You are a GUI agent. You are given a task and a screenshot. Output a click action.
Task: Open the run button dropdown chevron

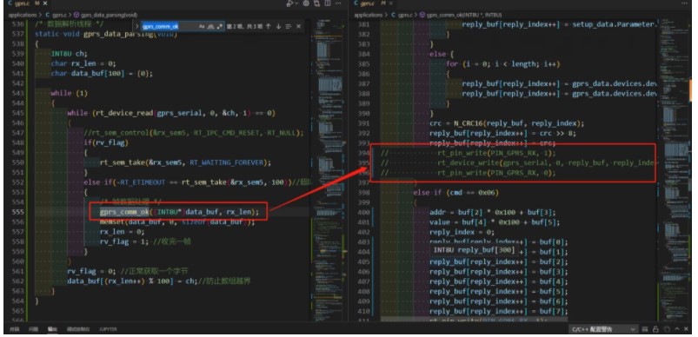(296, 3)
